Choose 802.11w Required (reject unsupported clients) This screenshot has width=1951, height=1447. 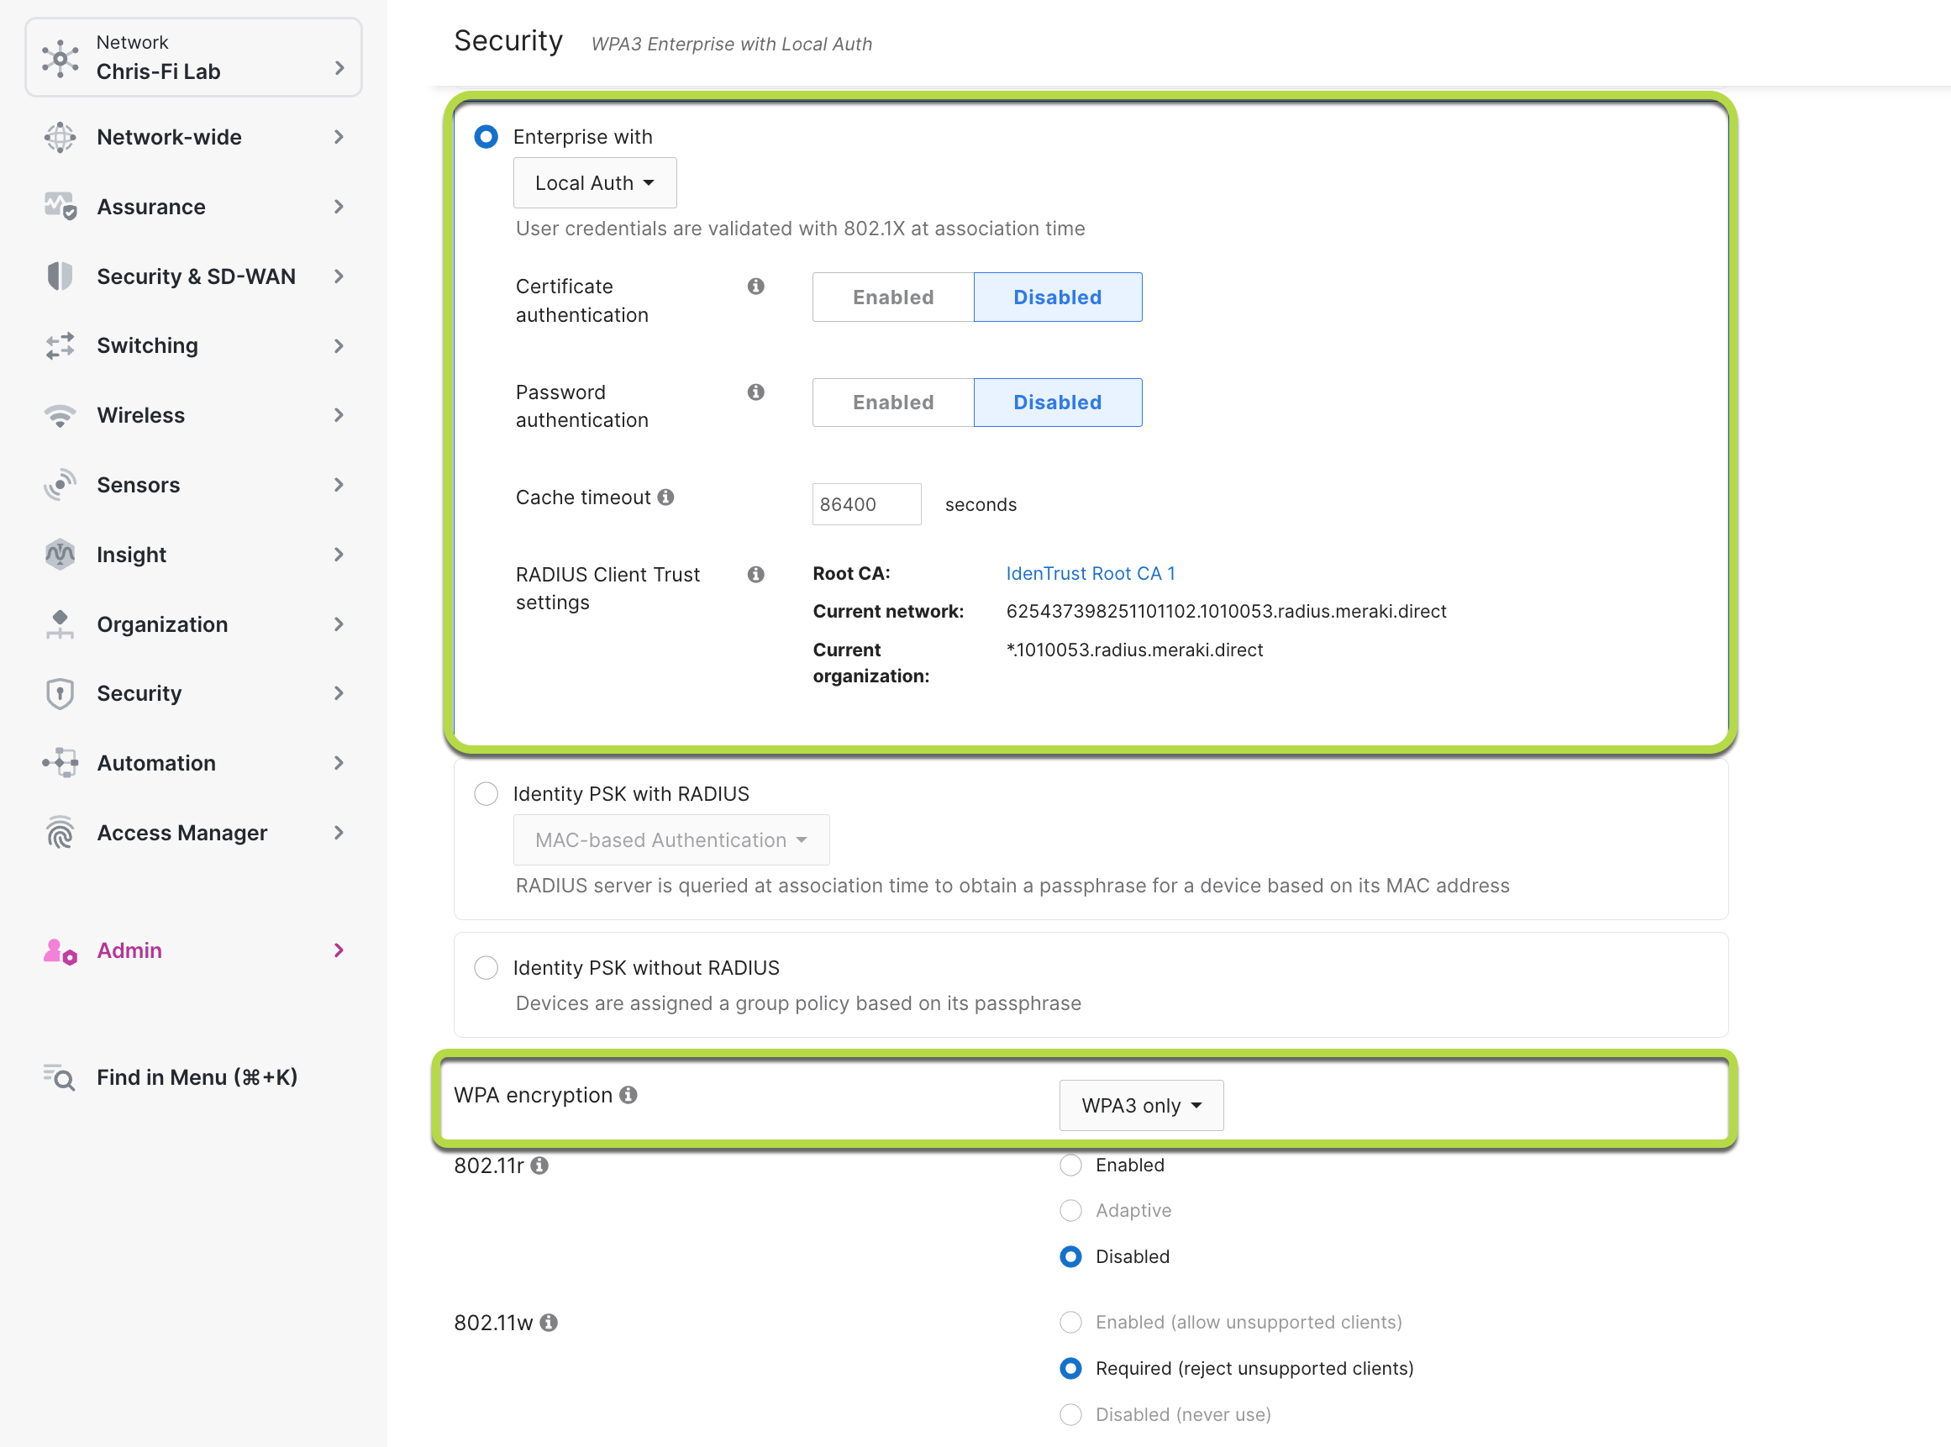point(1070,1369)
